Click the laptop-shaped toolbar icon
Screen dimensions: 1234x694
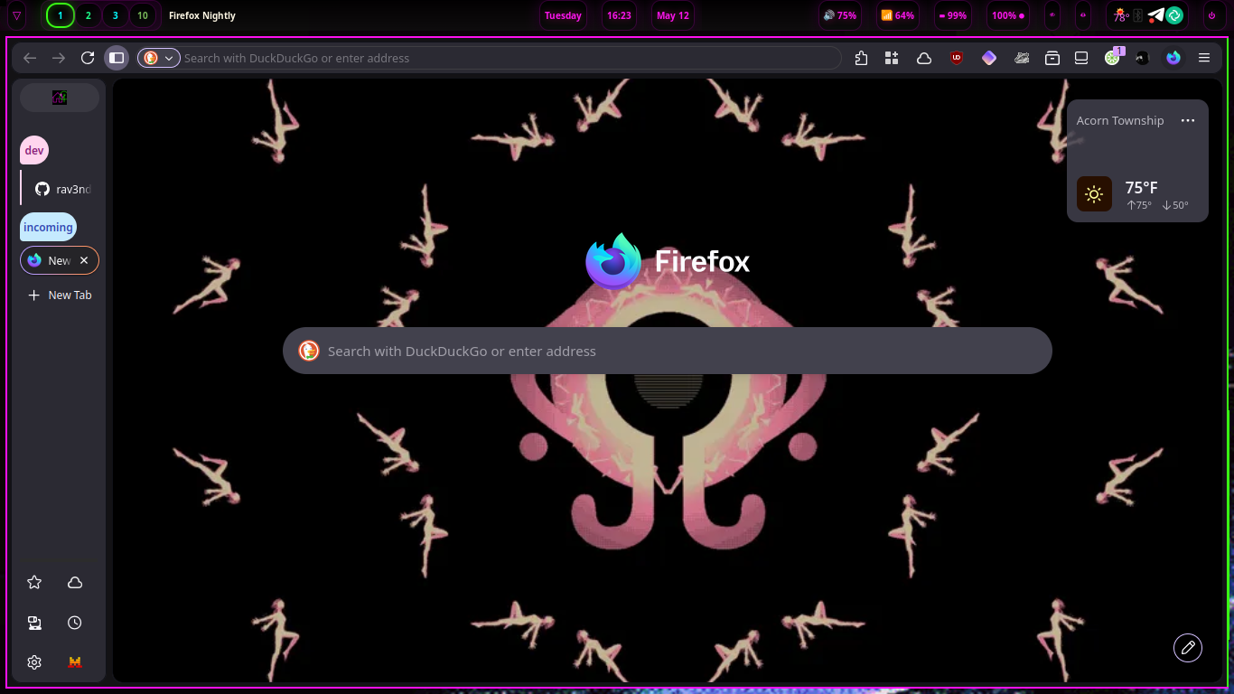click(1081, 58)
